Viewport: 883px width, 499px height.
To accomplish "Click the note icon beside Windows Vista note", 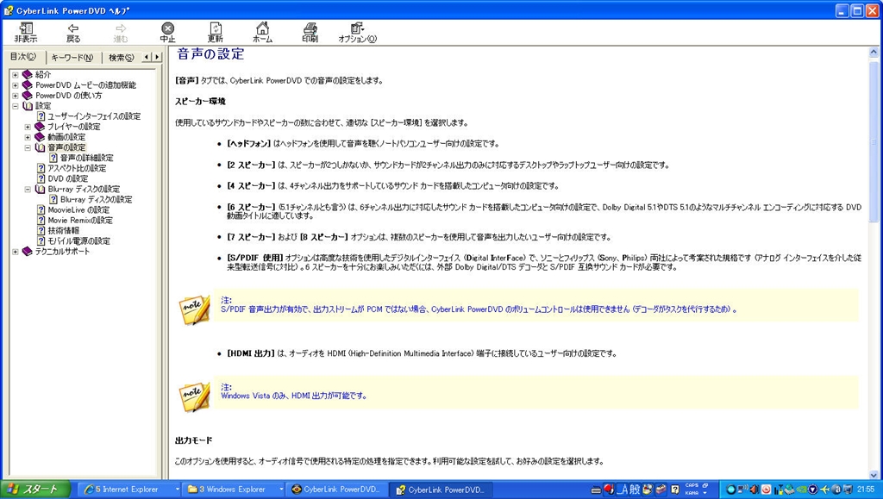I will [195, 396].
